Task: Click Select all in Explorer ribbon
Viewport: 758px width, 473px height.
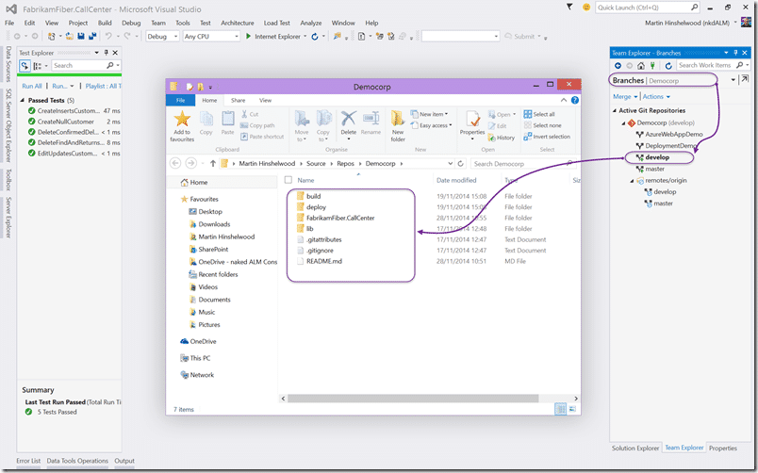Action: (x=539, y=114)
